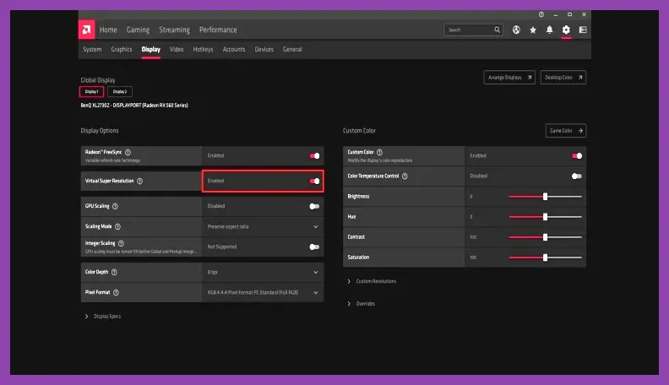
Task: Open notifications bell icon
Action: point(550,30)
